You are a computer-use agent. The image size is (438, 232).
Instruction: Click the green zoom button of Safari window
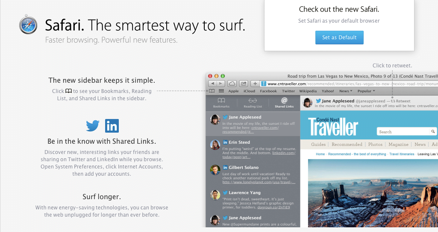(x=223, y=76)
